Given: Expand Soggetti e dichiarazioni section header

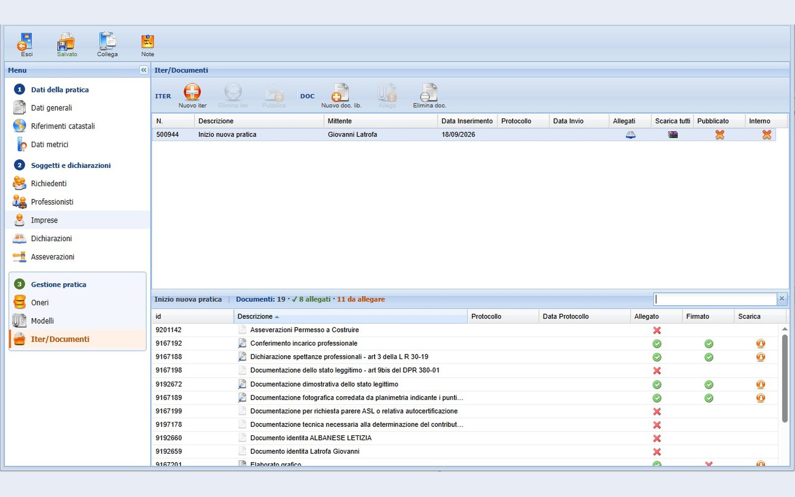Looking at the screenshot, I should click(71, 166).
